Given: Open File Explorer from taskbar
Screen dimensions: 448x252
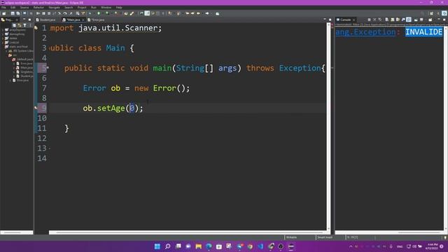Looking at the screenshot, I should pyautogui.click(x=199, y=246).
